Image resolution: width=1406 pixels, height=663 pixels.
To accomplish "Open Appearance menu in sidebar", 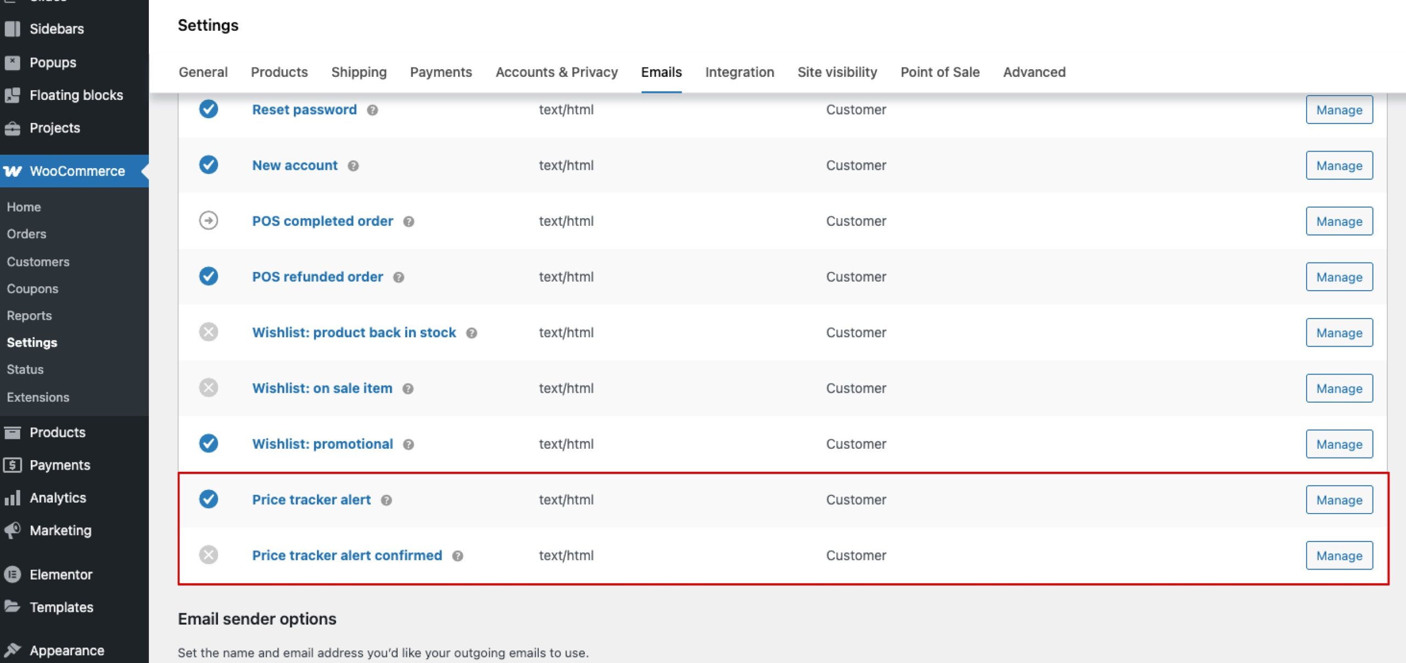I will tap(66, 650).
